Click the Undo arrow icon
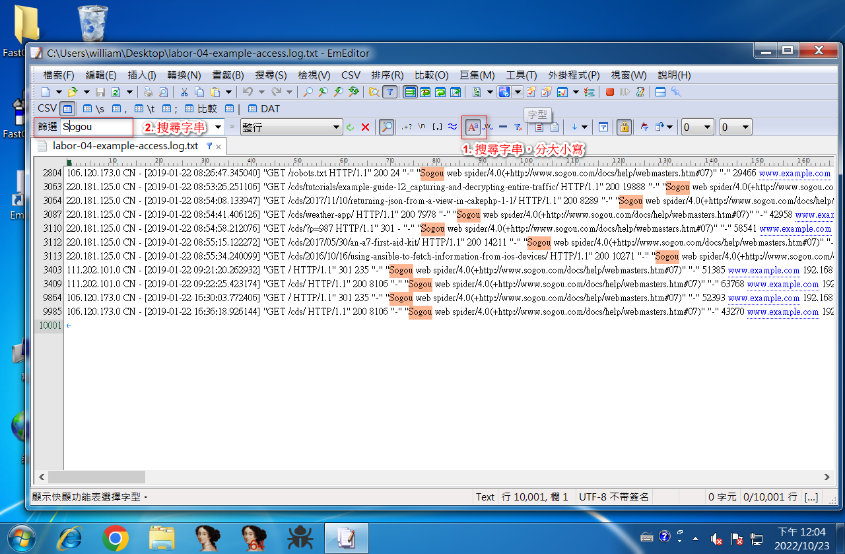845x554 pixels. 248,92
